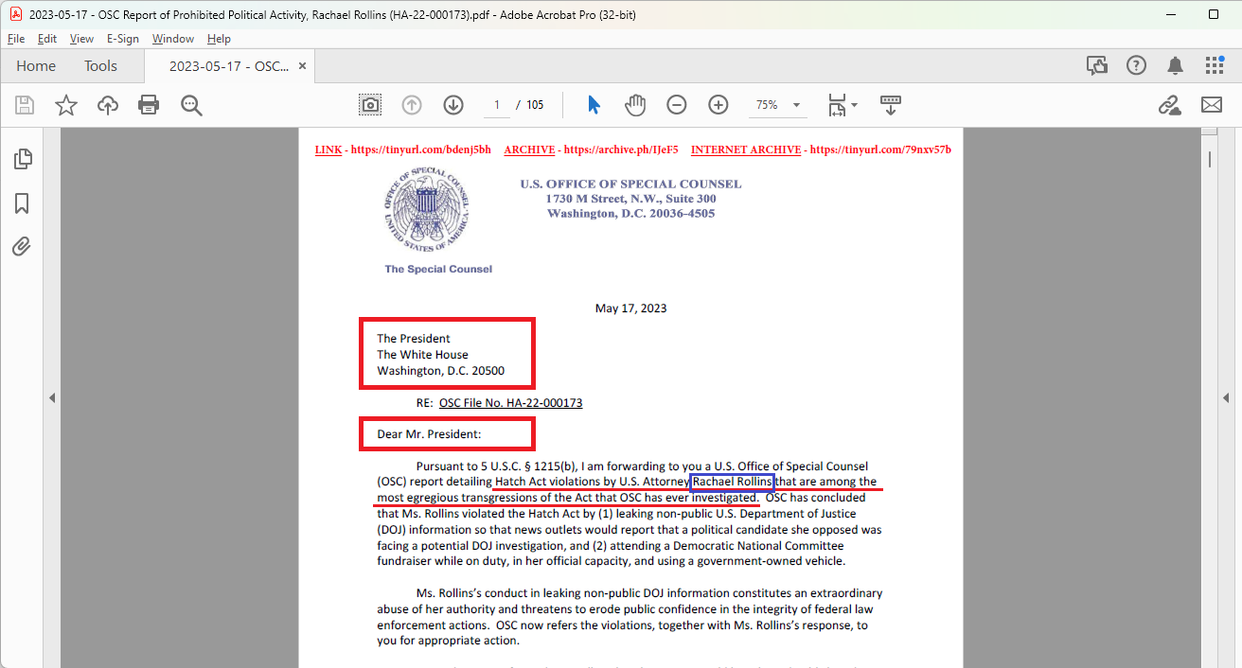Image resolution: width=1242 pixels, height=668 pixels.
Task: Open the View menu
Action: pyautogui.click(x=81, y=39)
